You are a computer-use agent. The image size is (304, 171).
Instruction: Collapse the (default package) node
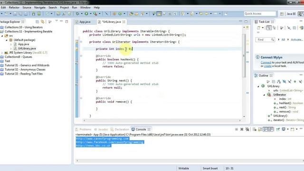pyautogui.click(x=7, y=40)
